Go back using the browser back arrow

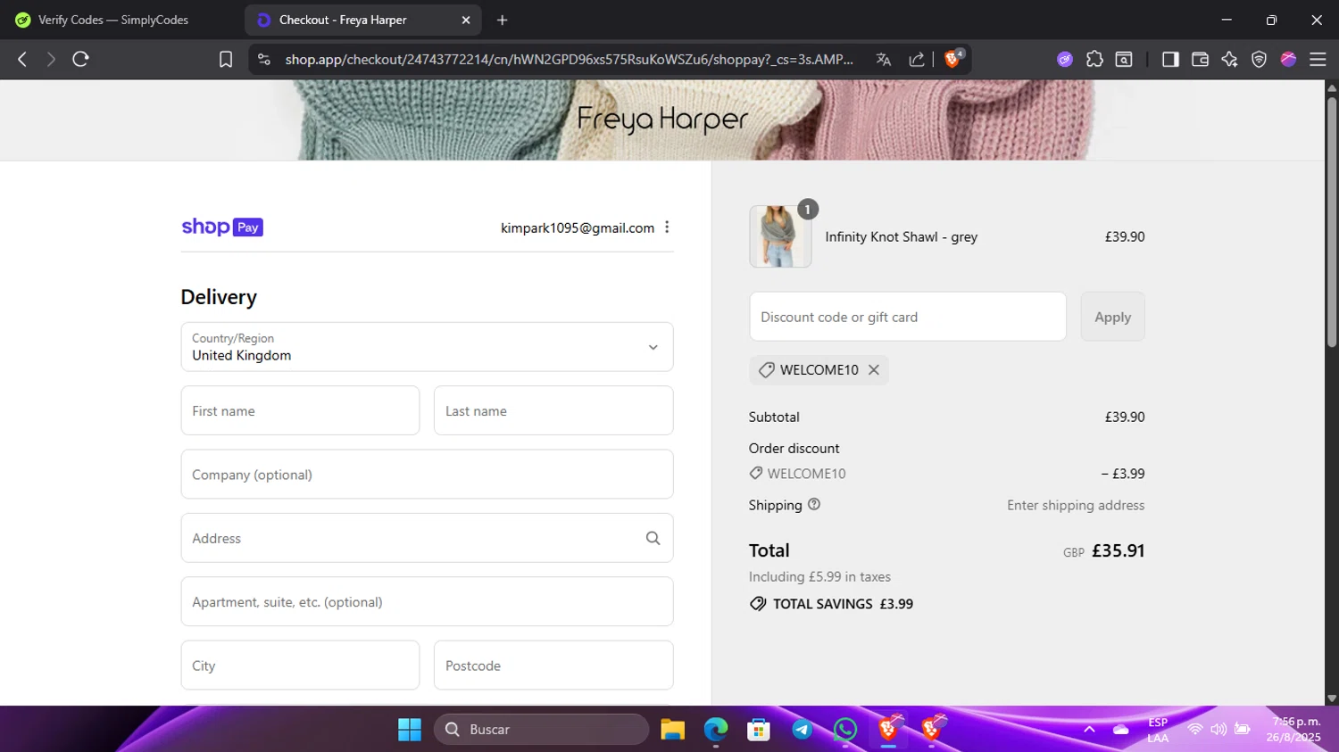[x=22, y=59]
